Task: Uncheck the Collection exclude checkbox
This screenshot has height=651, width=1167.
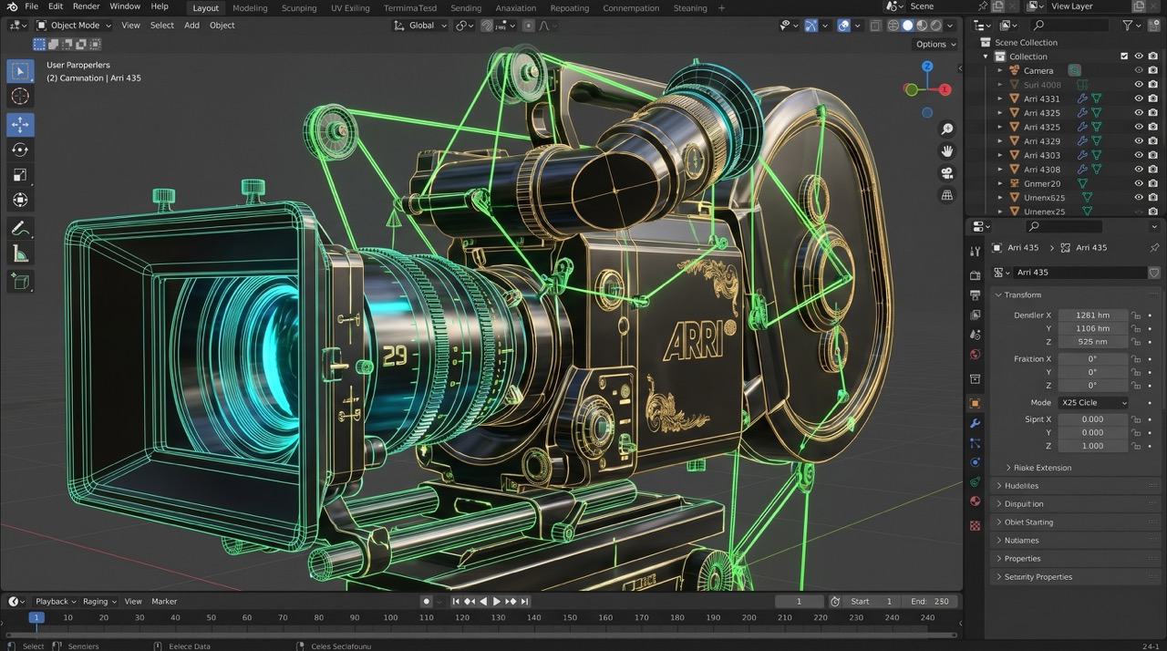Action: [x=1124, y=57]
